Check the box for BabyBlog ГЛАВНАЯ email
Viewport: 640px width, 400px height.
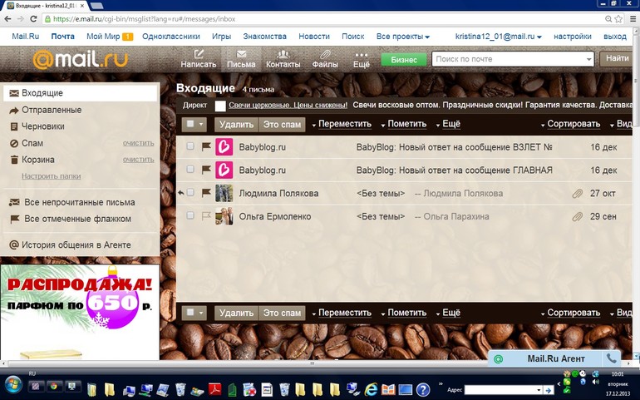190,169
